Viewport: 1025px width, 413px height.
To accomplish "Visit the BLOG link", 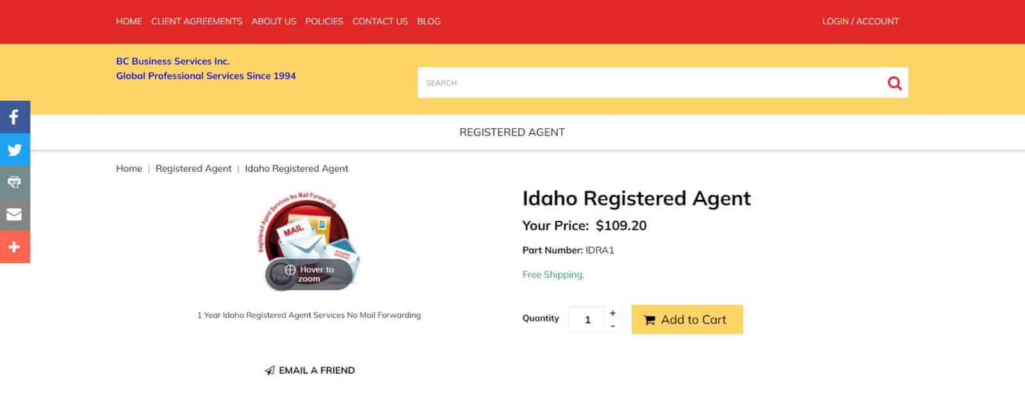I will click(x=429, y=21).
